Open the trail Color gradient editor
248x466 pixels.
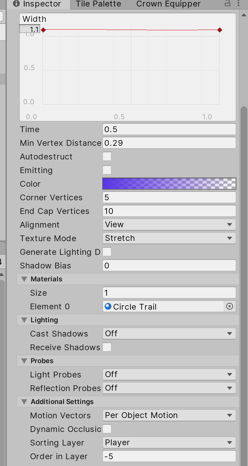tap(169, 184)
